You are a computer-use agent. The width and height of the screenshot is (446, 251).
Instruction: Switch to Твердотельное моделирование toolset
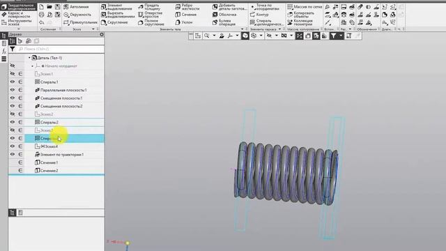coord(19,7)
